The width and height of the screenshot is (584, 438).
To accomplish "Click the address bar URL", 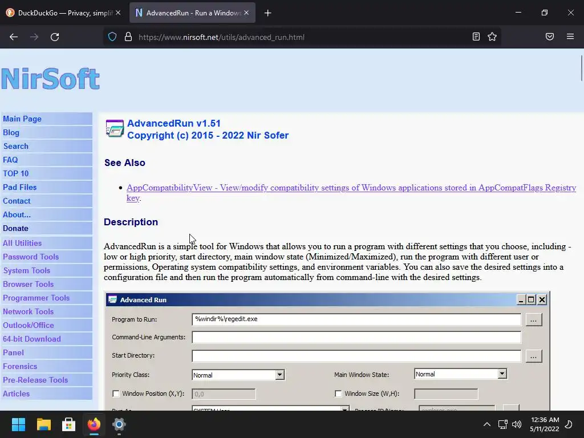I will [222, 37].
